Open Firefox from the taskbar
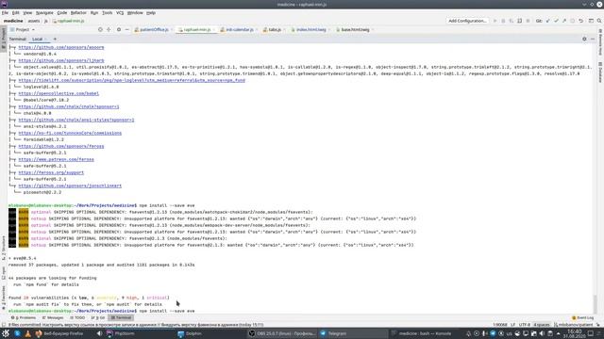 click(59, 333)
